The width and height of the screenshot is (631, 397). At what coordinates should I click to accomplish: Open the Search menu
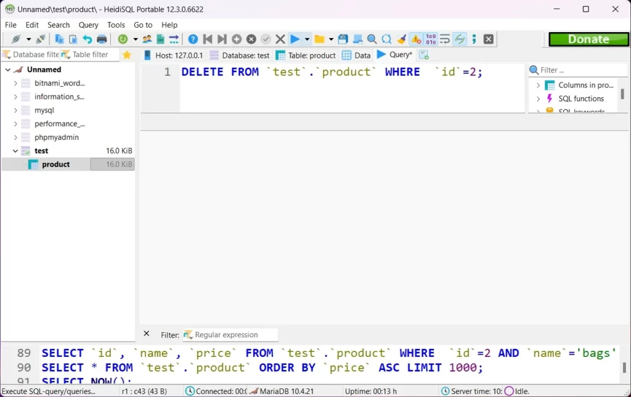click(x=59, y=25)
